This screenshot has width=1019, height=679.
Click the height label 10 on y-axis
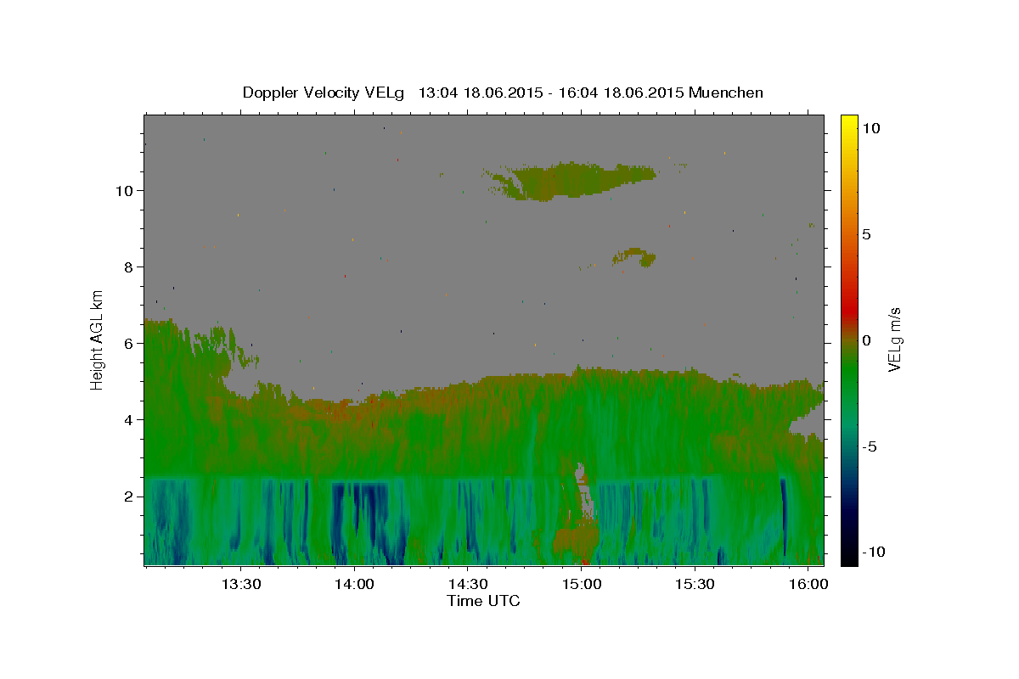pos(127,190)
